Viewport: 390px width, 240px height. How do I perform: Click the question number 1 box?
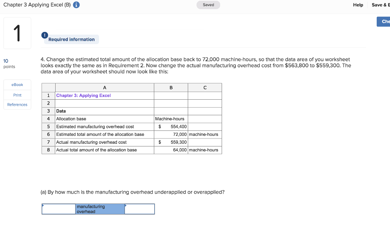click(x=17, y=33)
